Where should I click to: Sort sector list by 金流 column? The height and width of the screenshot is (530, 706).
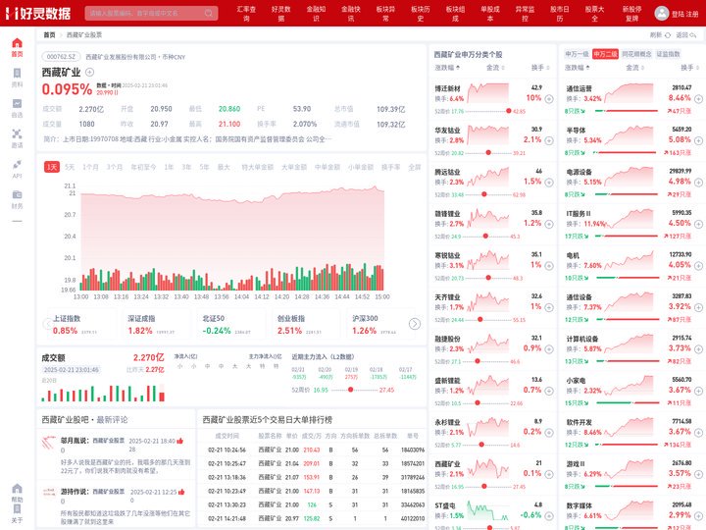(634, 68)
